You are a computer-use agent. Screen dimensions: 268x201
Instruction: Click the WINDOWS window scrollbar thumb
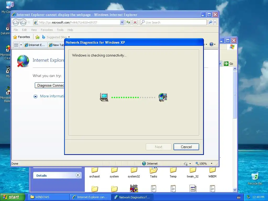point(235,95)
